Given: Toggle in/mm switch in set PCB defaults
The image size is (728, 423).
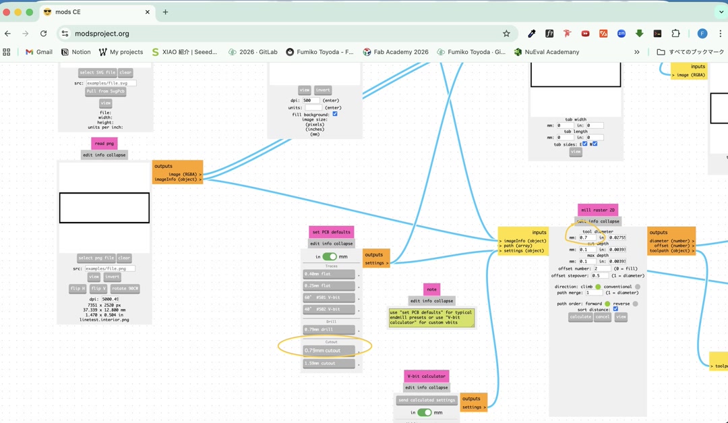Looking at the screenshot, I should pos(330,256).
